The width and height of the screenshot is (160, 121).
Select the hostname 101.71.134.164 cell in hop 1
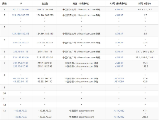(x=45, y=9)
